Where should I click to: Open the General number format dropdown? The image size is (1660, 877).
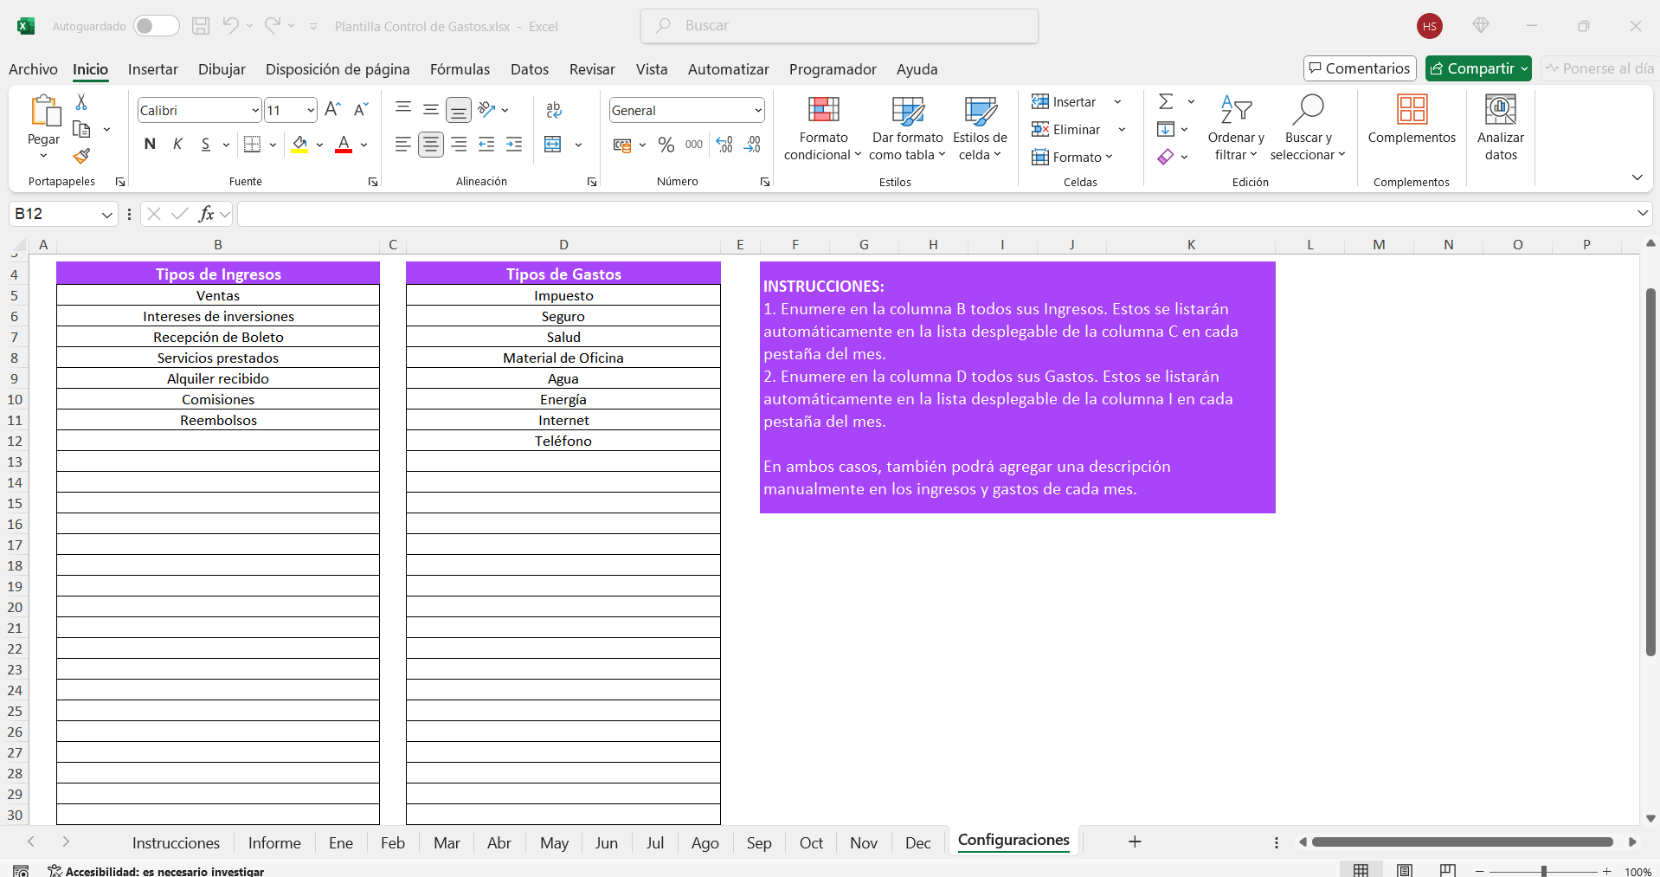pyautogui.click(x=758, y=110)
